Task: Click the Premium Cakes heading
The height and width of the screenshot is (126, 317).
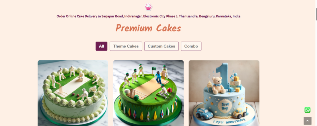Action: coord(148,28)
